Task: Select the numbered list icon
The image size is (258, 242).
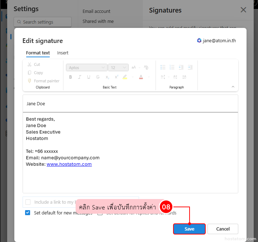Action: [172, 67]
